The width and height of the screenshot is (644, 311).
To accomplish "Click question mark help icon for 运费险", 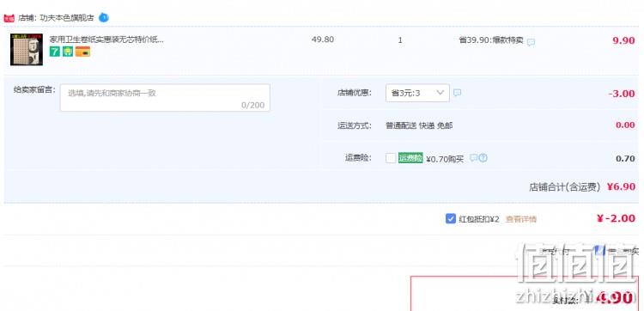I will pos(483,158).
